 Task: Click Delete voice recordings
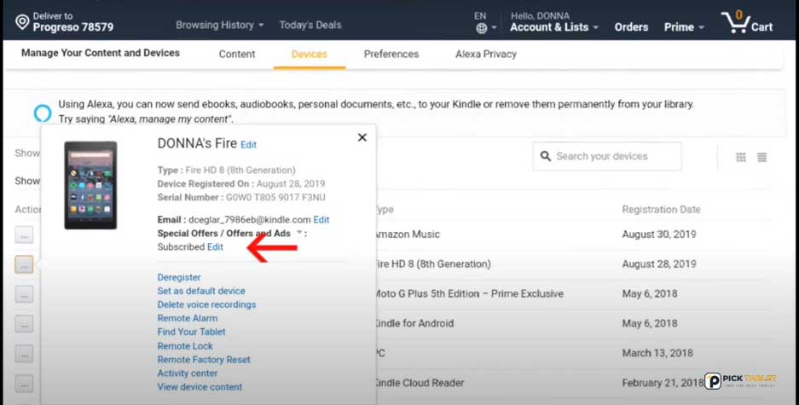(206, 304)
